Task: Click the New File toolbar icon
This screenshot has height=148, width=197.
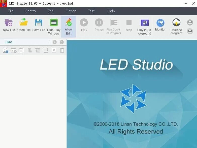Action: (x=9, y=23)
